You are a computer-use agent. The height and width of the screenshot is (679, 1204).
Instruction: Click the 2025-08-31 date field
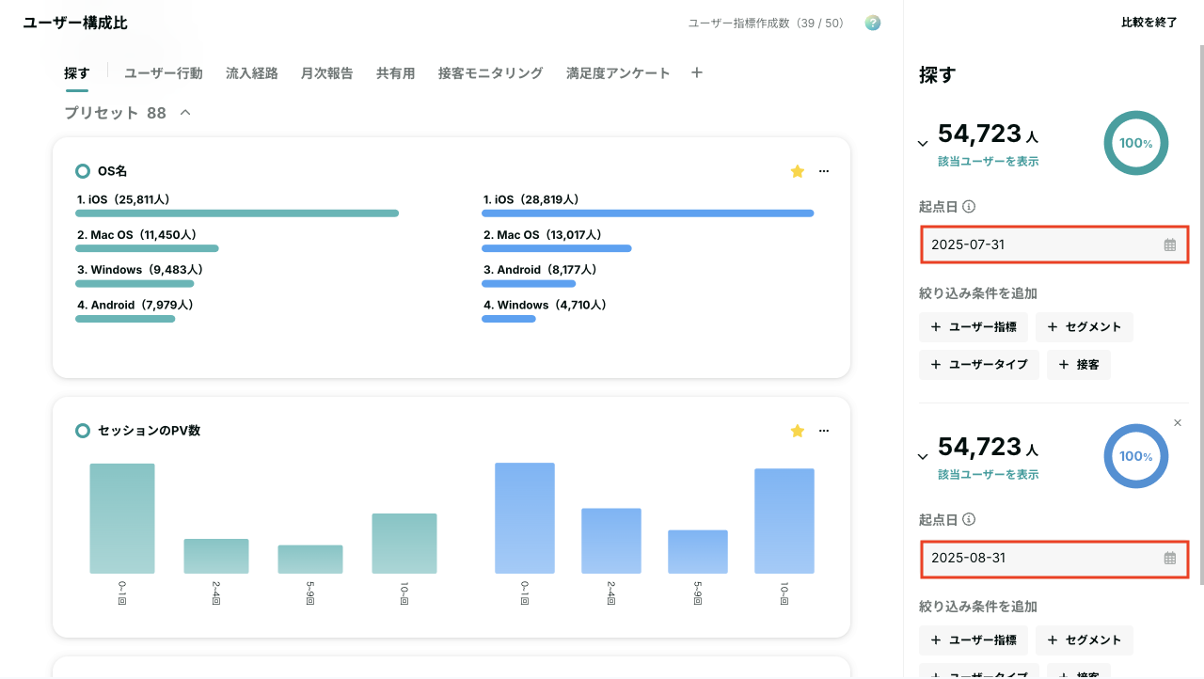[x=1053, y=558]
